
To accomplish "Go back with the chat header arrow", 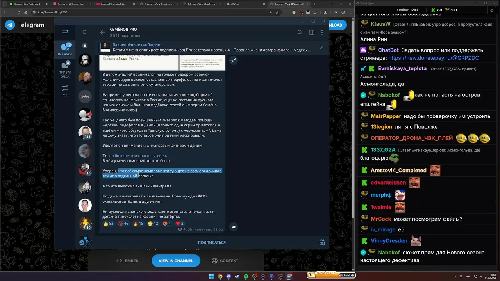I will pyautogui.click(x=102, y=32).
